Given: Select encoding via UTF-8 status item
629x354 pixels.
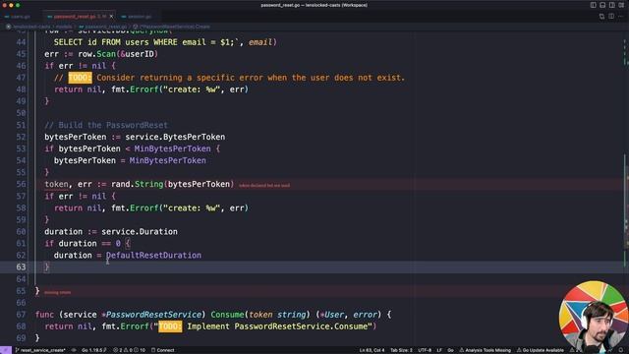Looking at the screenshot, I should point(425,350).
